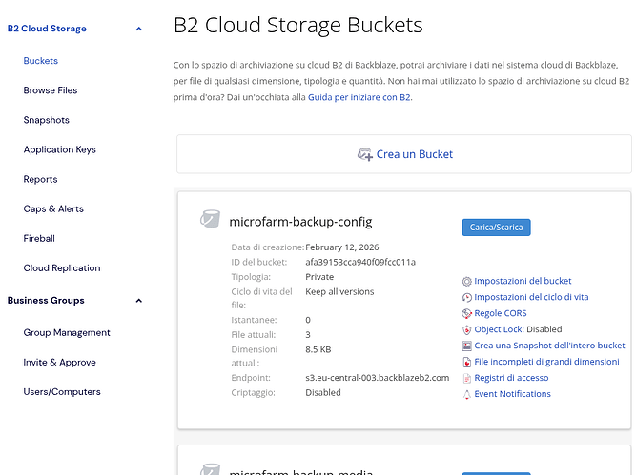Click the B2 Cloud Storage heading
The width and height of the screenshot is (636, 475).
[47, 29]
